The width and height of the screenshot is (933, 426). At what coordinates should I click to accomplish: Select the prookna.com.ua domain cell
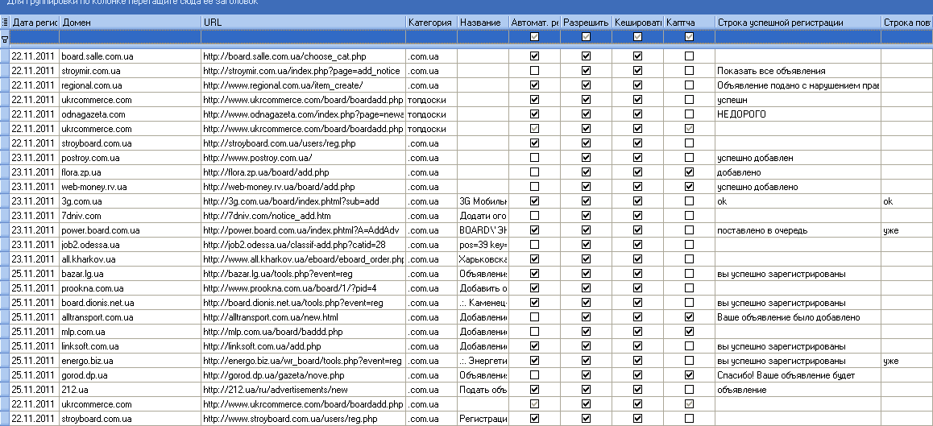click(x=131, y=288)
